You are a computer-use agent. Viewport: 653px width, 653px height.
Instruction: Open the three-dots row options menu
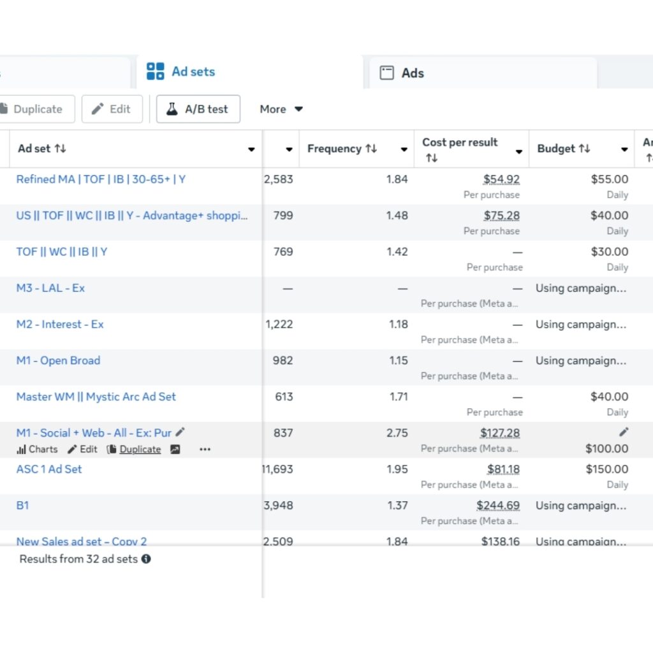tap(205, 450)
